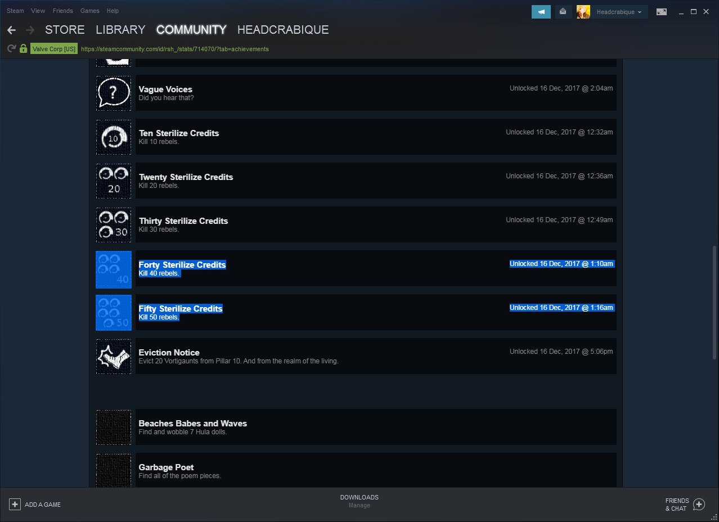719x522 pixels.
Task: Click the Ten Sterilize Credits achievement icon
Action: tap(114, 137)
